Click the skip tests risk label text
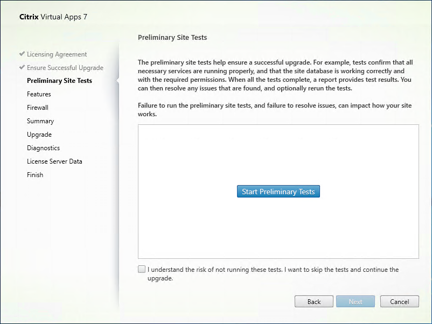432x324 pixels. [x=273, y=273]
